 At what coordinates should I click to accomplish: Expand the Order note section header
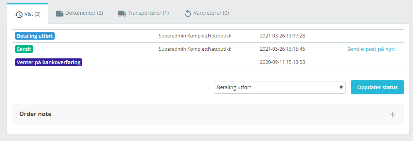tap(208, 115)
